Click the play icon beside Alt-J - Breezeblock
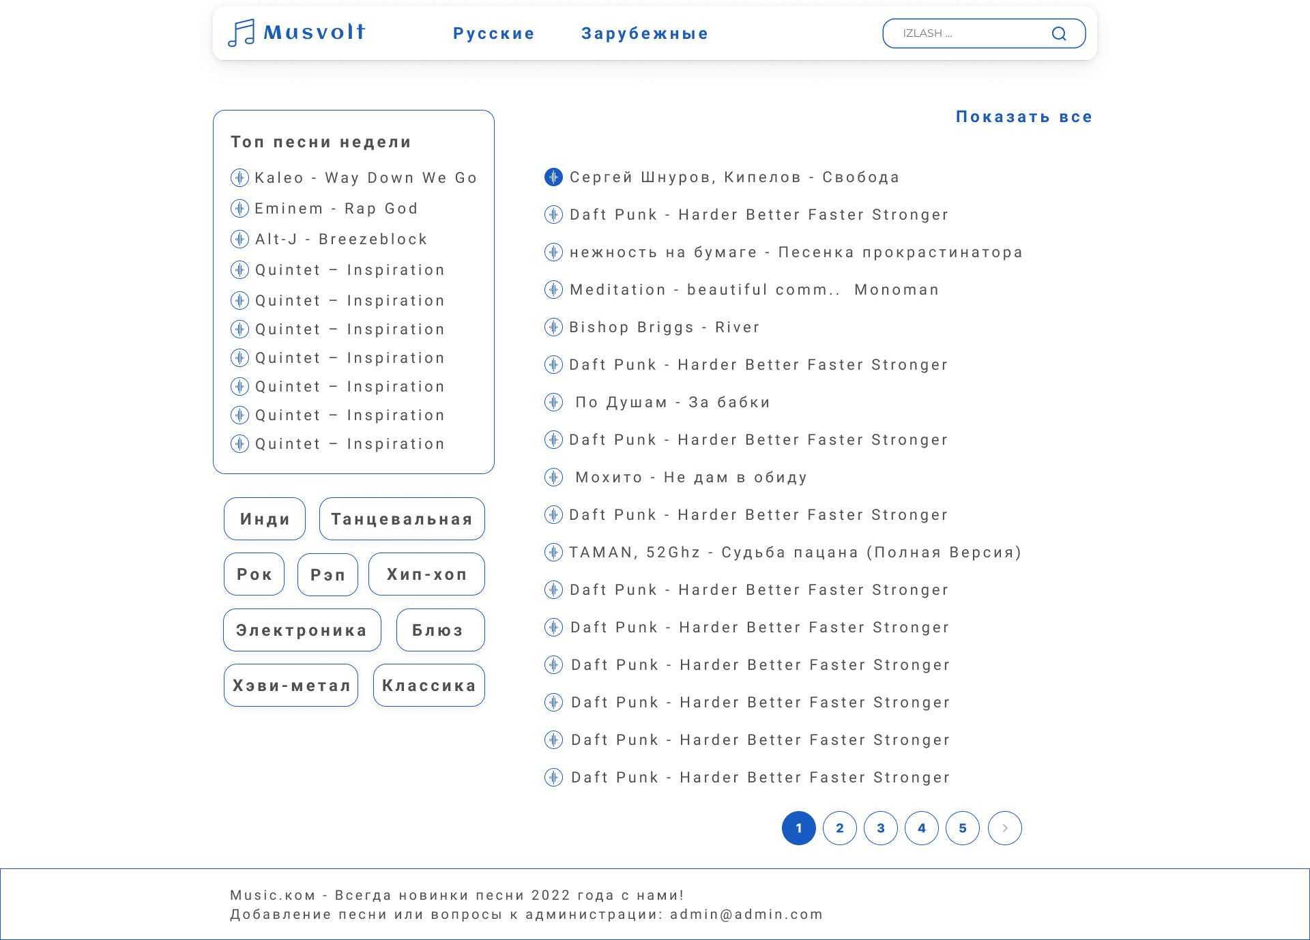Screen dimensions: 1310x940 (x=239, y=239)
